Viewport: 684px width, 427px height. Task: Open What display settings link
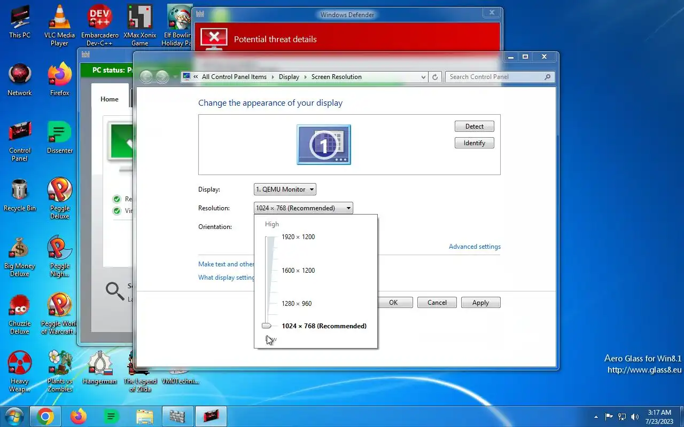(226, 278)
